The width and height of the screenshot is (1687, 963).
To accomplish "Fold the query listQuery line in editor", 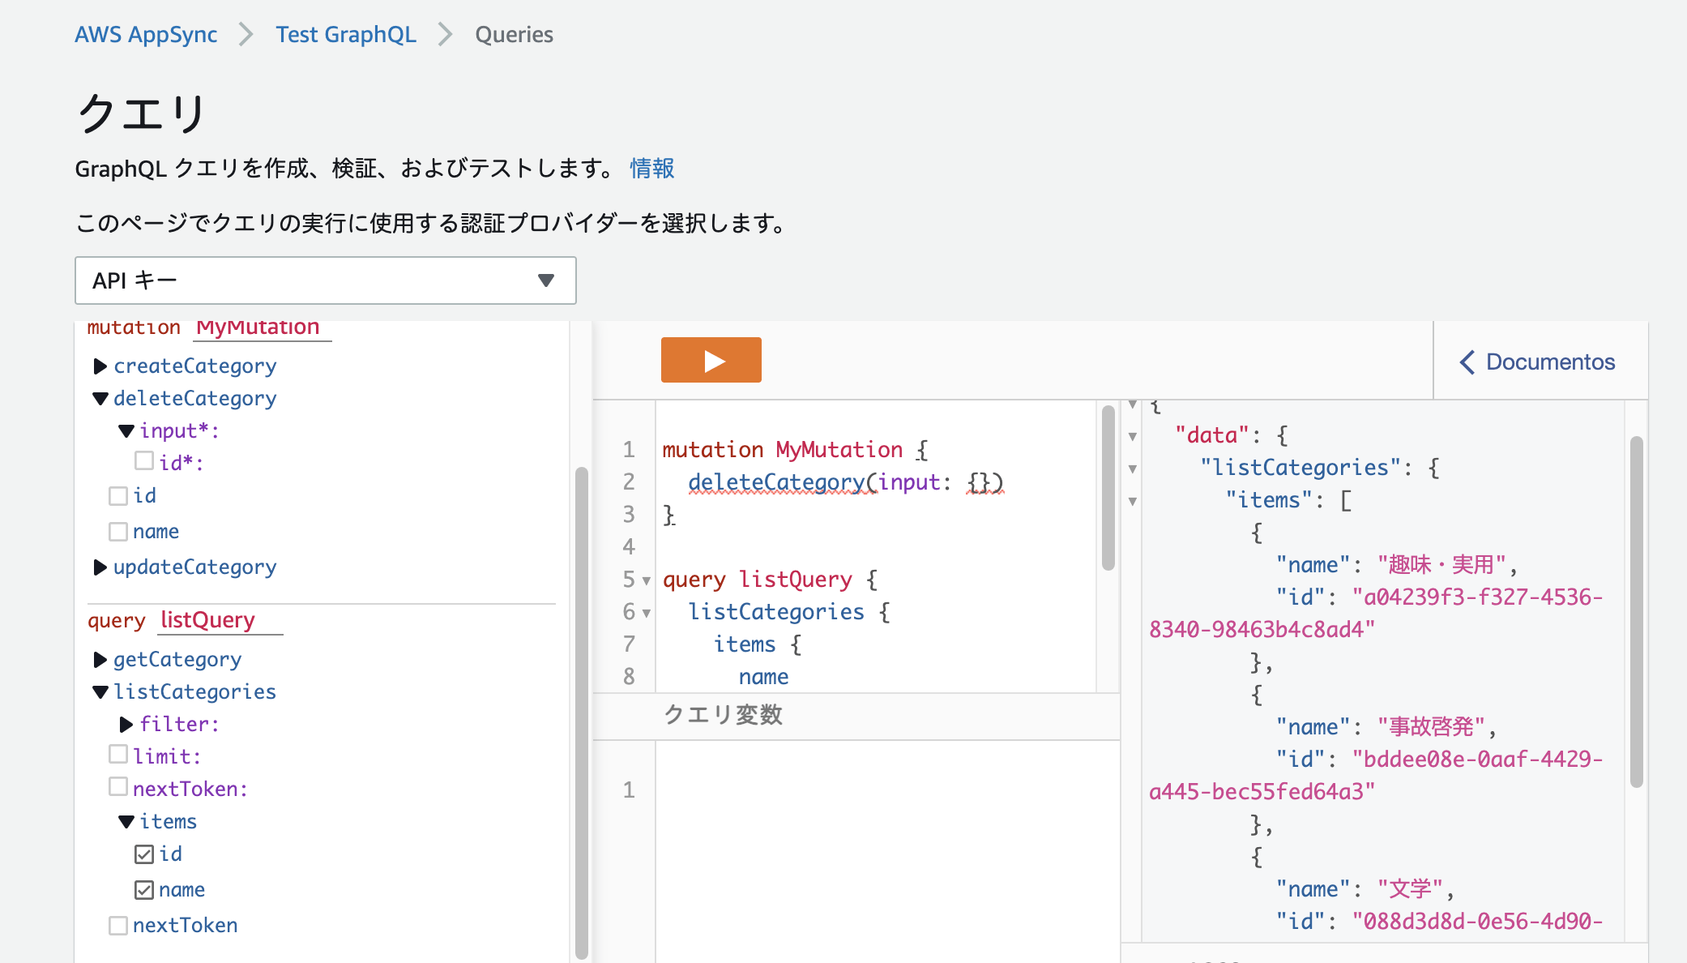I will coord(647,580).
